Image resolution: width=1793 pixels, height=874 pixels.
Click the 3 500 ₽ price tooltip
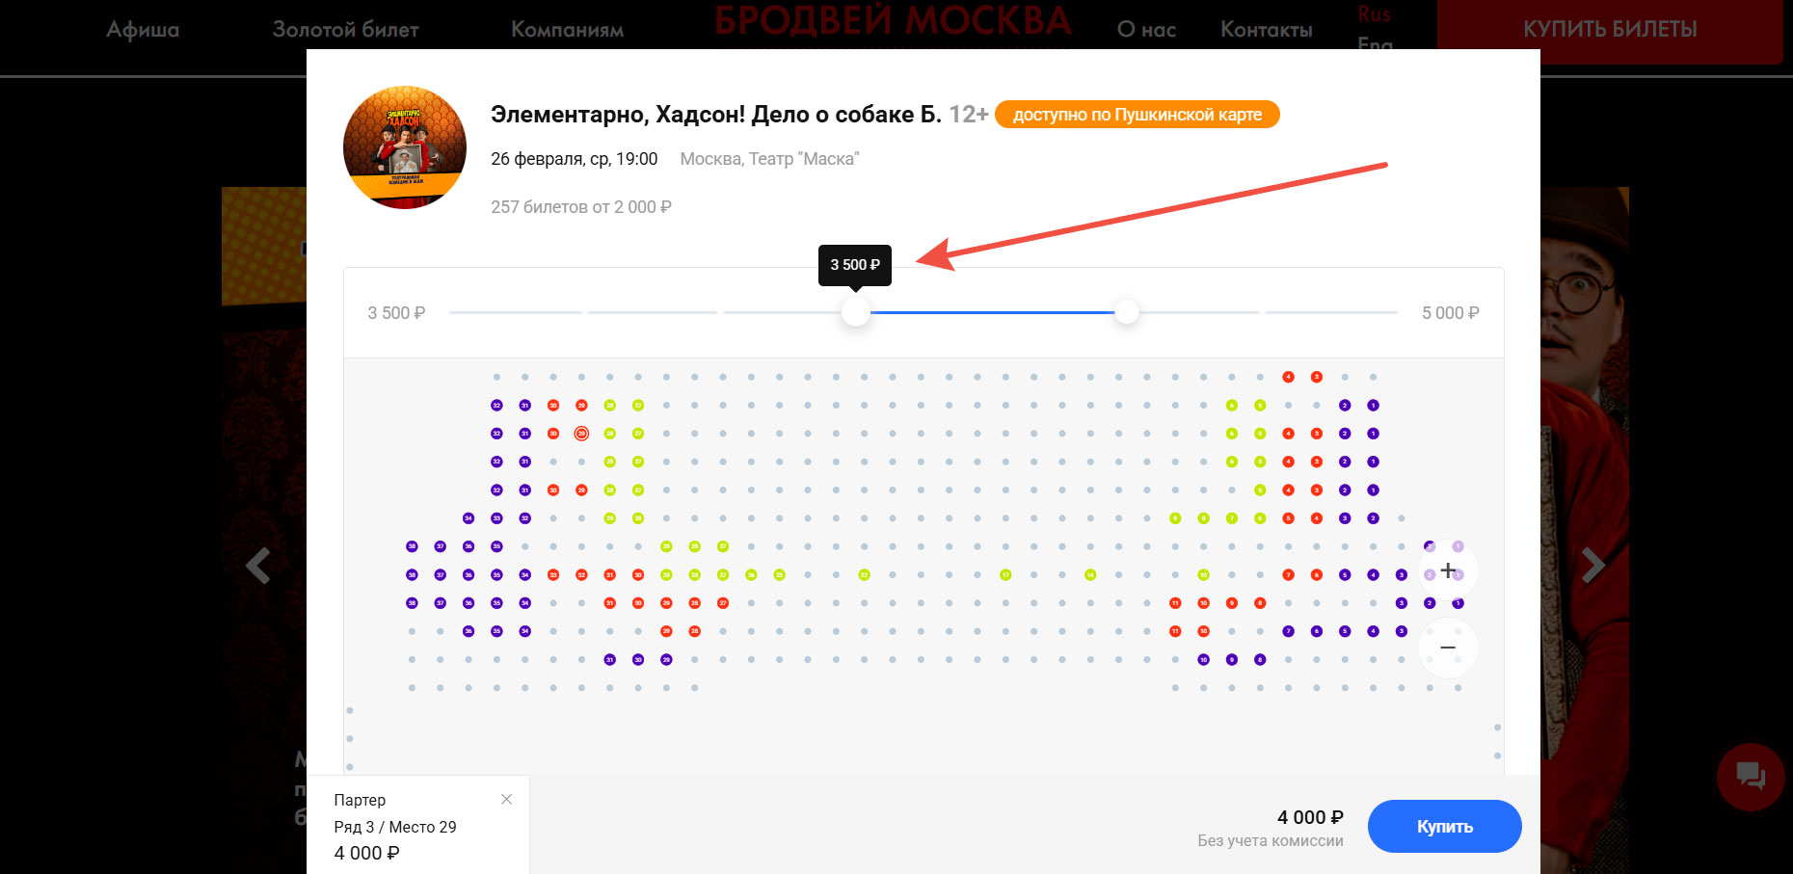[855, 265]
